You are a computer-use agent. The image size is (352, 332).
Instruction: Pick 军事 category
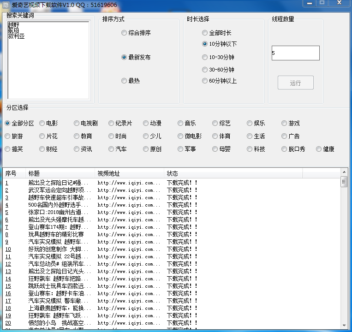click(x=187, y=149)
